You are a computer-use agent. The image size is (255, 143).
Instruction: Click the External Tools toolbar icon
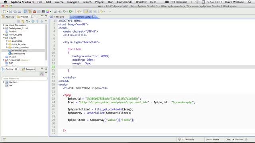click(x=78, y=12)
